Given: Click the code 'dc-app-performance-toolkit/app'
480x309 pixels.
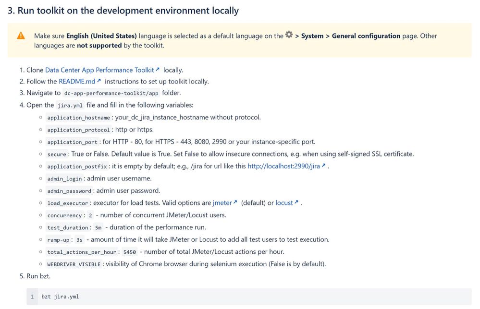Looking at the screenshot, I should click(x=111, y=93).
